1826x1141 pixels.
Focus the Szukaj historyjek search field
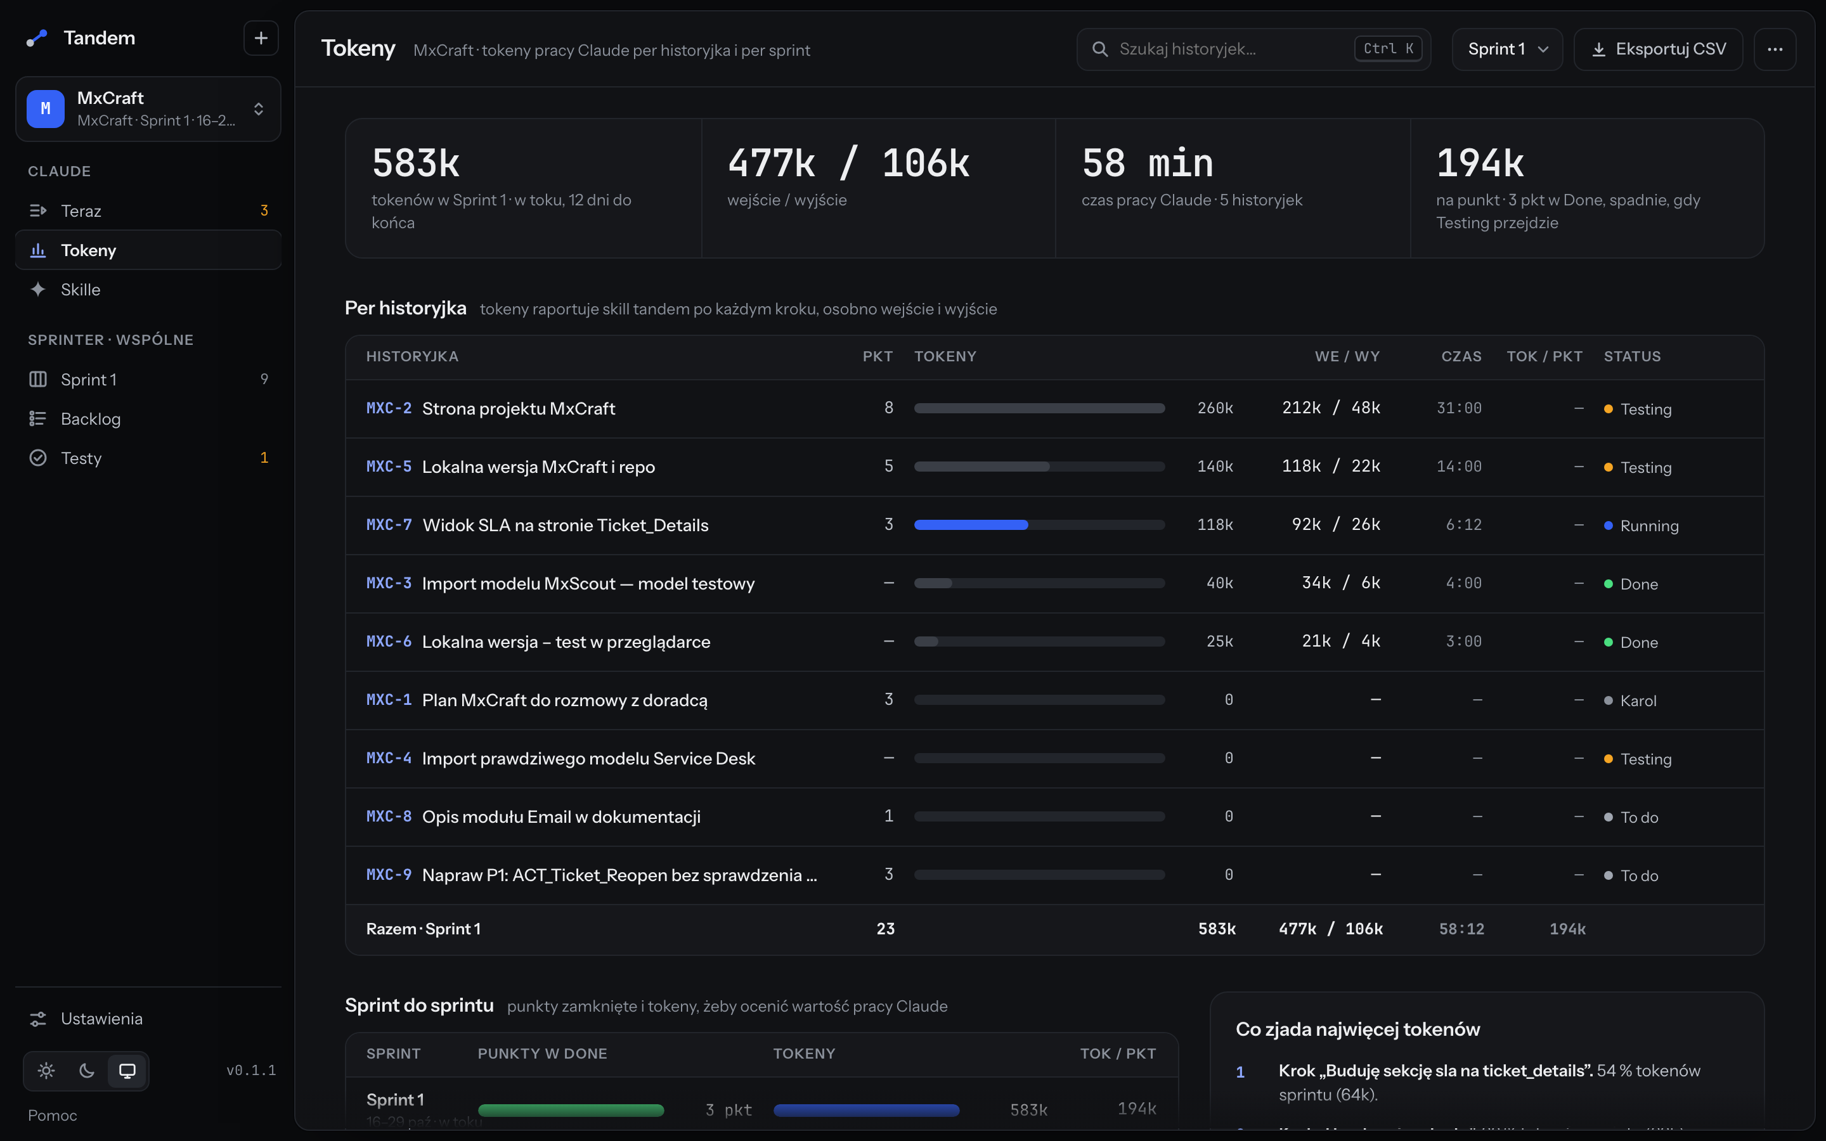pos(1253,49)
